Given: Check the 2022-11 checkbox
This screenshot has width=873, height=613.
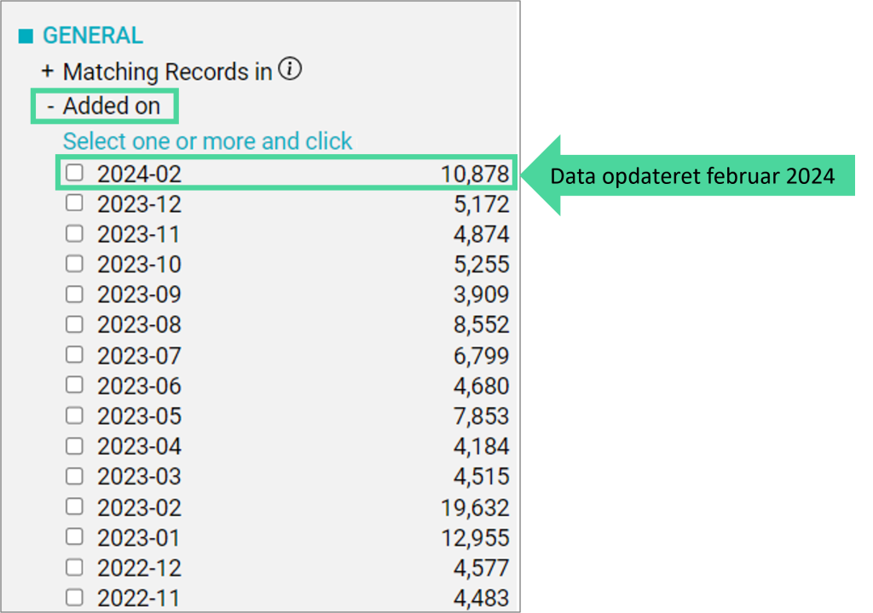Looking at the screenshot, I should [x=75, y=598].
